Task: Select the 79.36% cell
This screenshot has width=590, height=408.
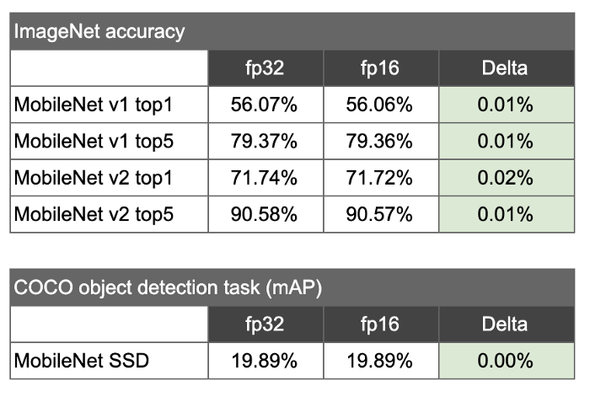Action: tap(379, 142)
